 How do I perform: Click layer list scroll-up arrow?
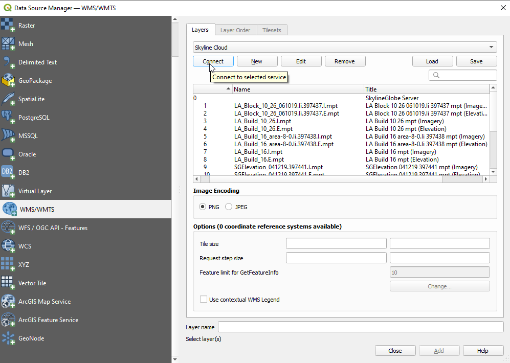[x=493, y=88]
